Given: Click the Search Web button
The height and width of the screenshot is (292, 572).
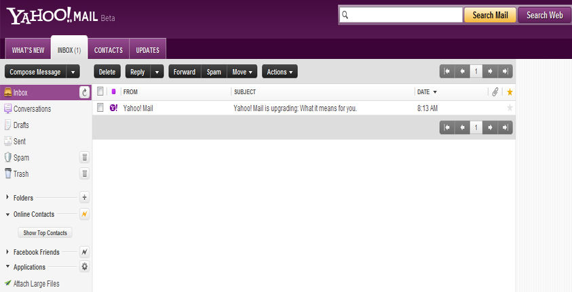Looking at the screenshot, I should [x=545, y=15].
